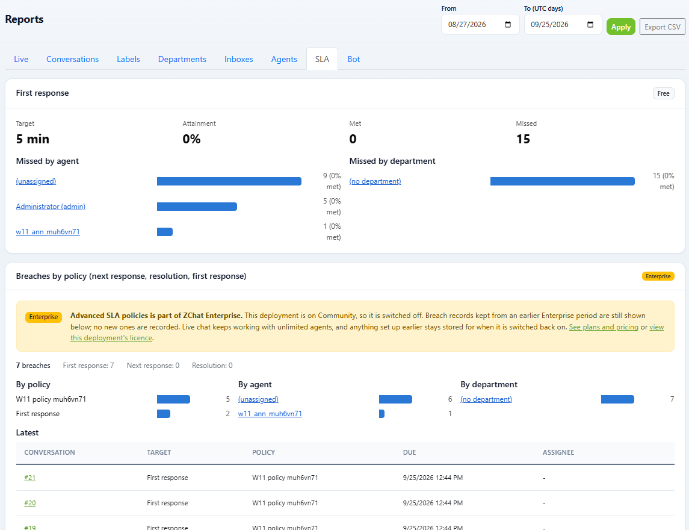Click First response under By policy
Image resolution: width=689 pixels, height=530 pixels.
[x=38, y=414]
